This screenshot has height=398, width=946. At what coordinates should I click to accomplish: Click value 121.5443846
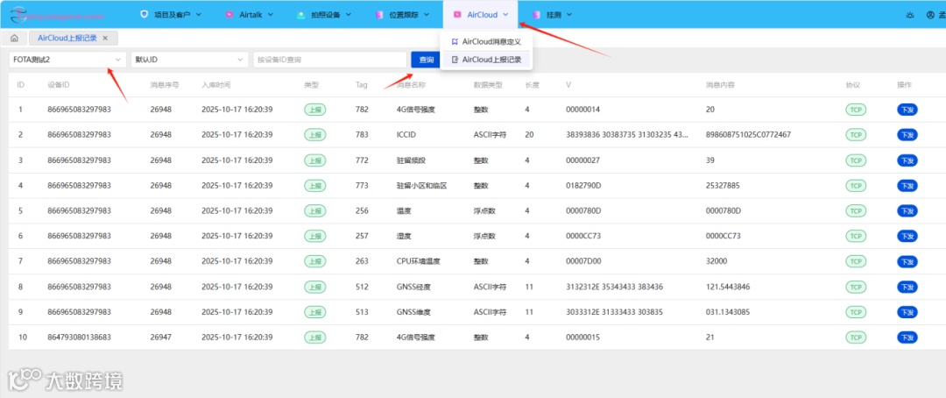tap(728, 287)
